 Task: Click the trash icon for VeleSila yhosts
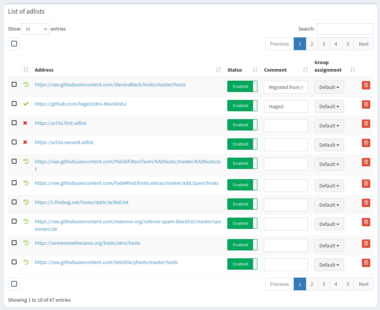click(x=366, y=263)
